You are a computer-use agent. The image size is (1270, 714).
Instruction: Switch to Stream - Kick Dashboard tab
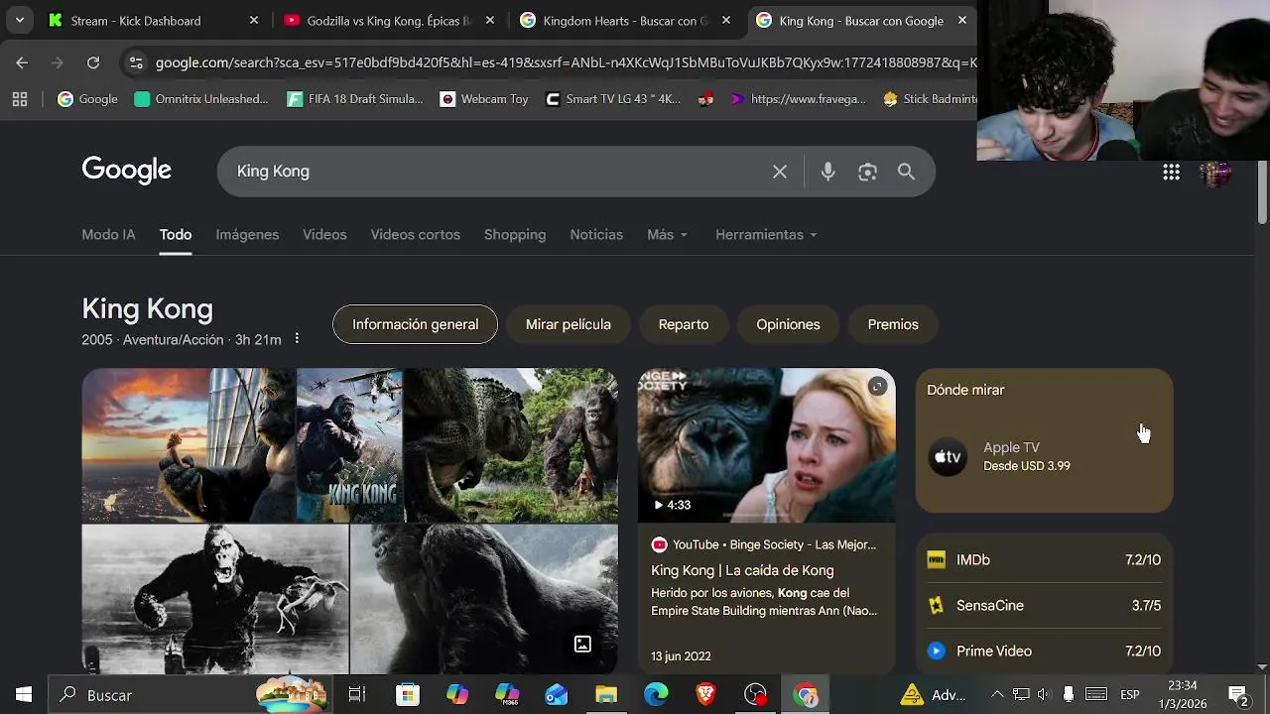pyautogui.click(x=154, y=20)
